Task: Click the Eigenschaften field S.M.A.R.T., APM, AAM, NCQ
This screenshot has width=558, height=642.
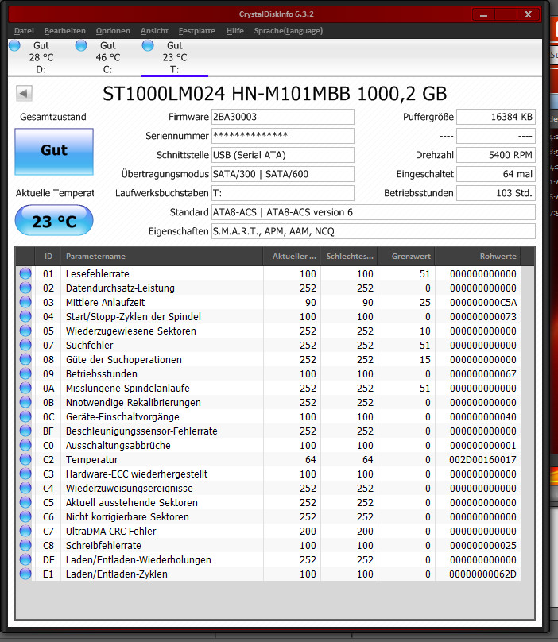Action: tap(374, 231)
